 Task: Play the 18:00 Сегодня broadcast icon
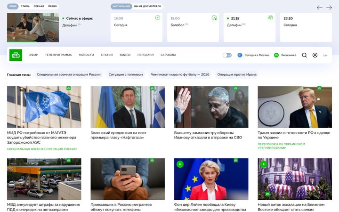[158, 18]
